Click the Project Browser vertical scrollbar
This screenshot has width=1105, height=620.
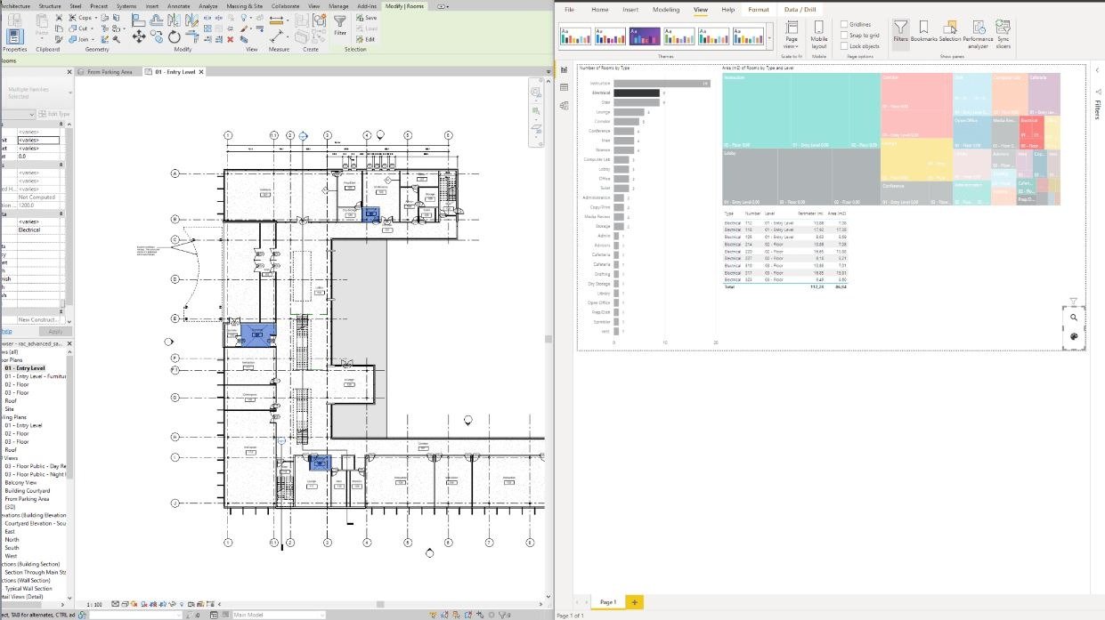[70, 418]
